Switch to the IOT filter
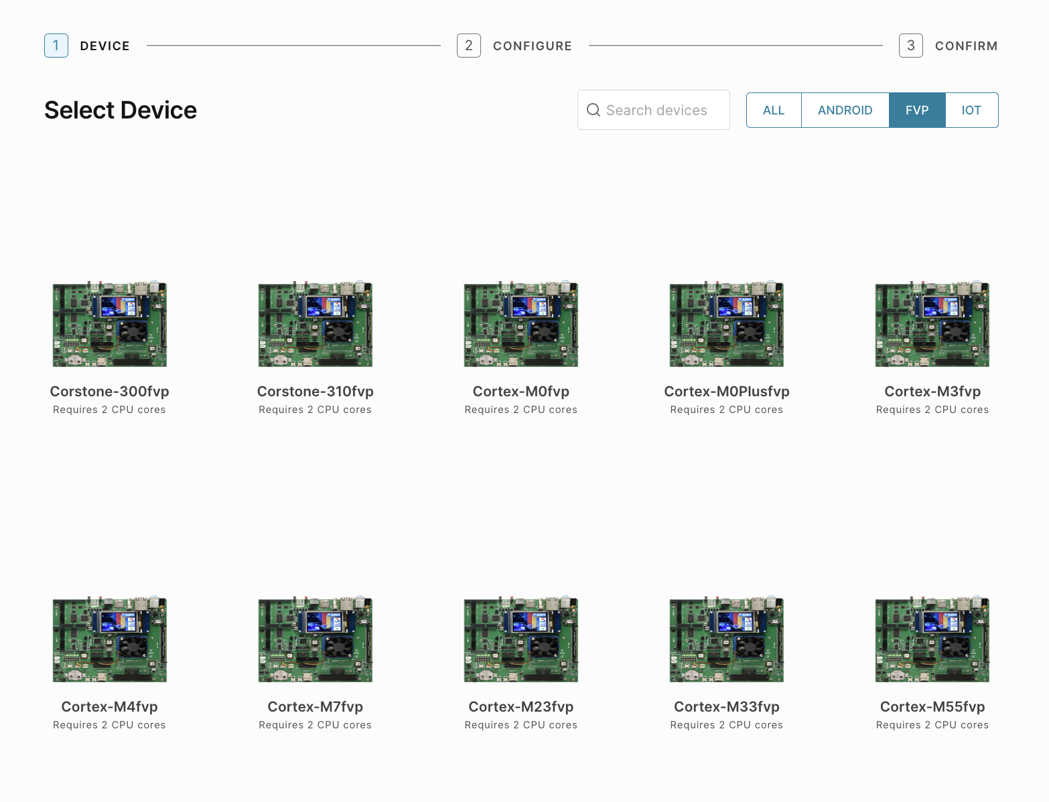 click(971, 110)
